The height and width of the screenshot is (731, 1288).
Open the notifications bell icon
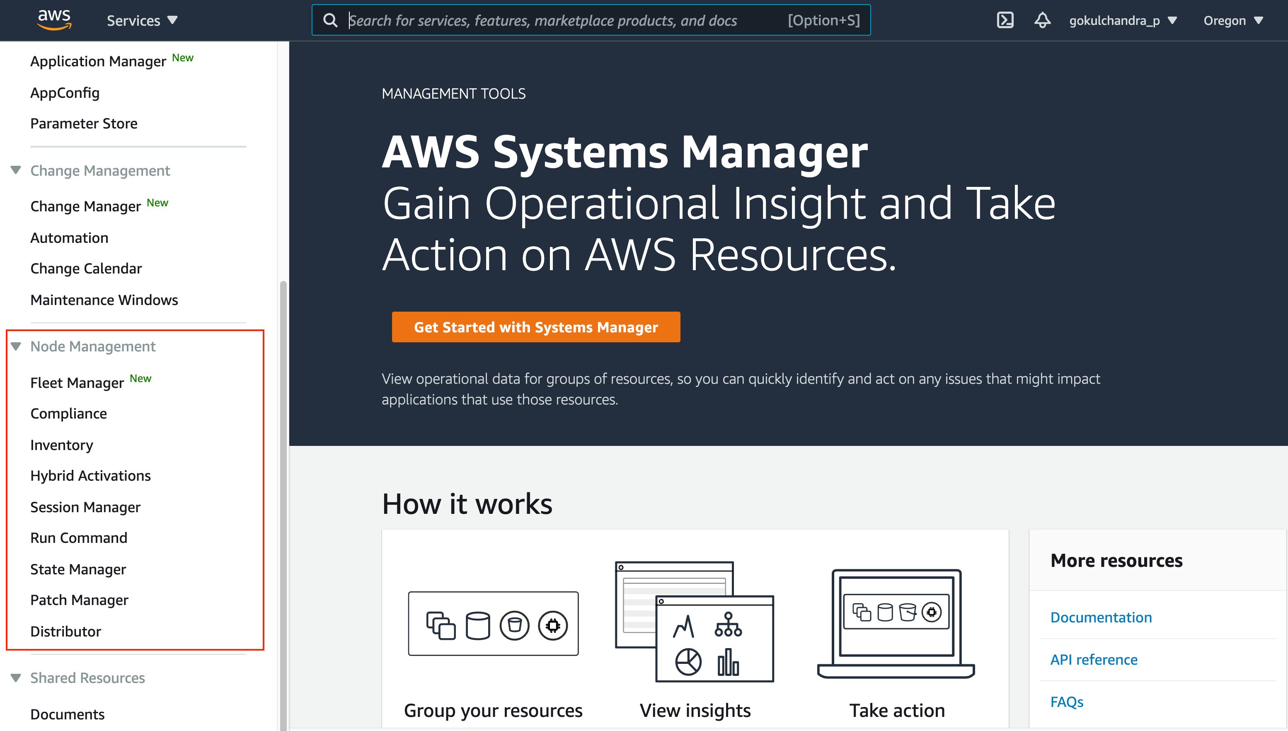coord(1042,20)
